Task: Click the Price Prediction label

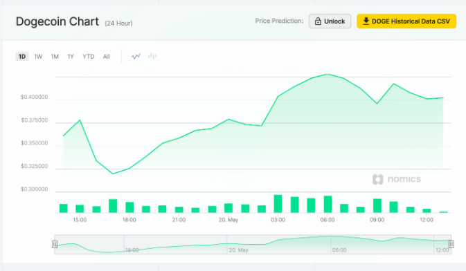Action: point(279,21)
